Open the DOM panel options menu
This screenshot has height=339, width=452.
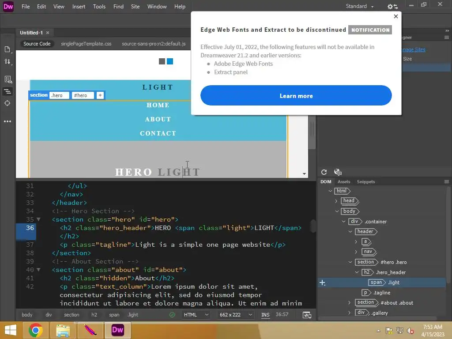pos(447,181)
